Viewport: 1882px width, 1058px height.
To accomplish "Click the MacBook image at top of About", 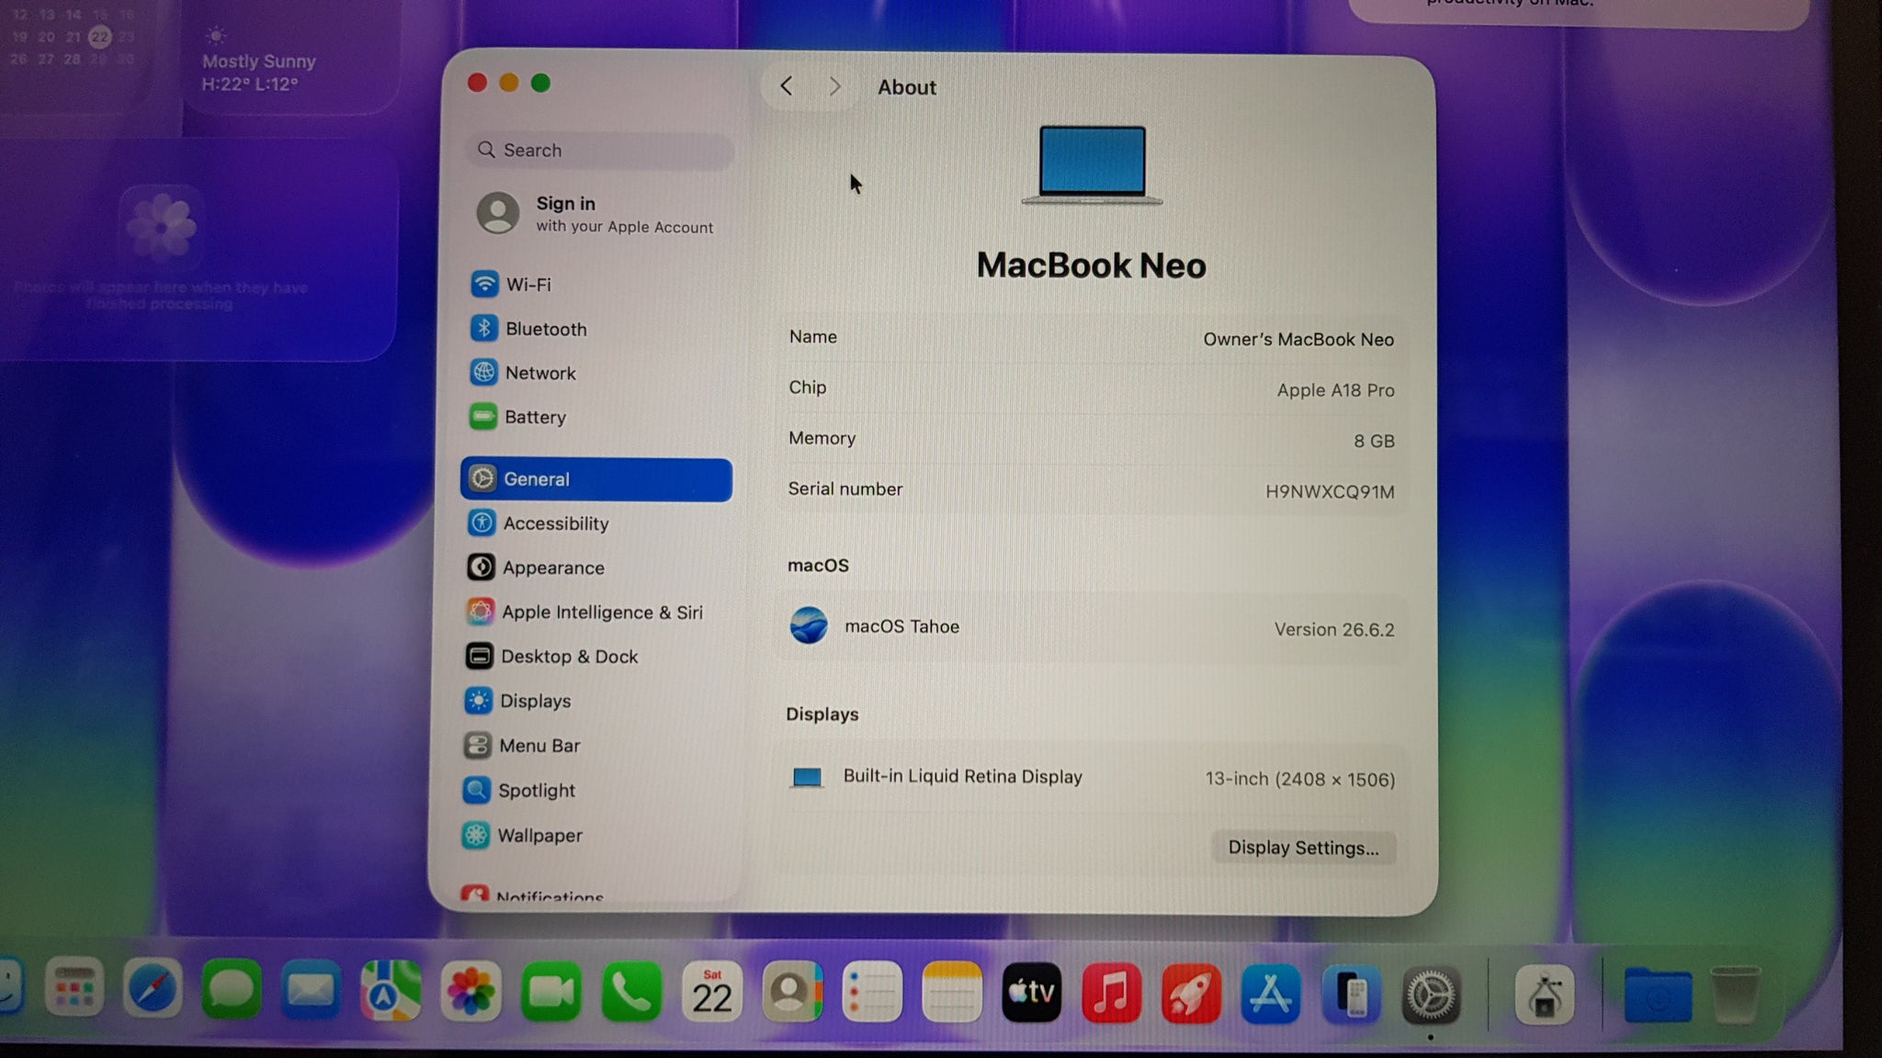I will tap(1092, 165).
